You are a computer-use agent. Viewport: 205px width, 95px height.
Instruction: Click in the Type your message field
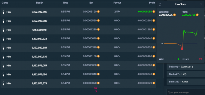click(186, 92)
